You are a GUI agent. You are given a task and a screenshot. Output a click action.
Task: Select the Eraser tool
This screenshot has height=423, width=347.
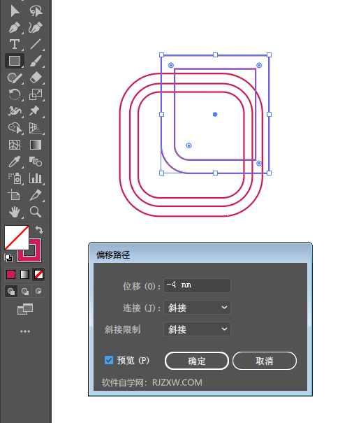[x=36, y=78]
